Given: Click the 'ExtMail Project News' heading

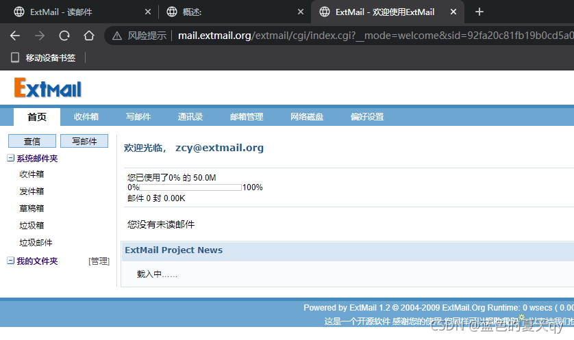Looking at the screenshot, I should [x=173, y=250].
